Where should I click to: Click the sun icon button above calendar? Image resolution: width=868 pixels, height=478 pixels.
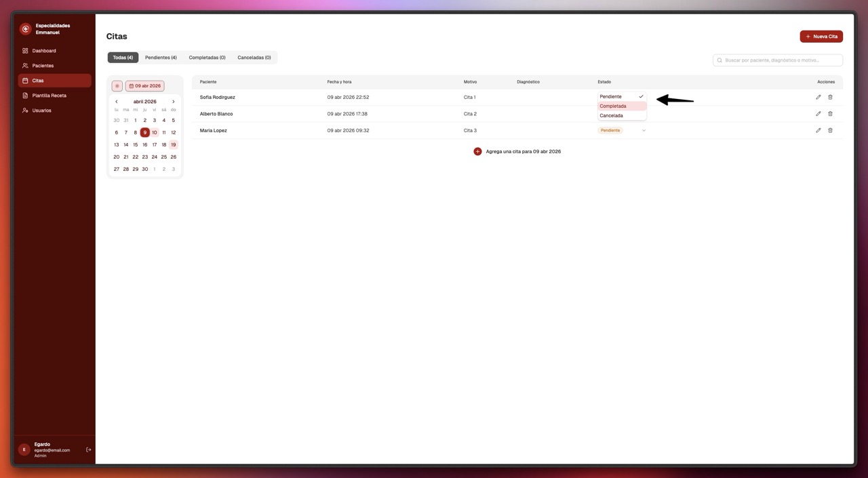(117, 86)
